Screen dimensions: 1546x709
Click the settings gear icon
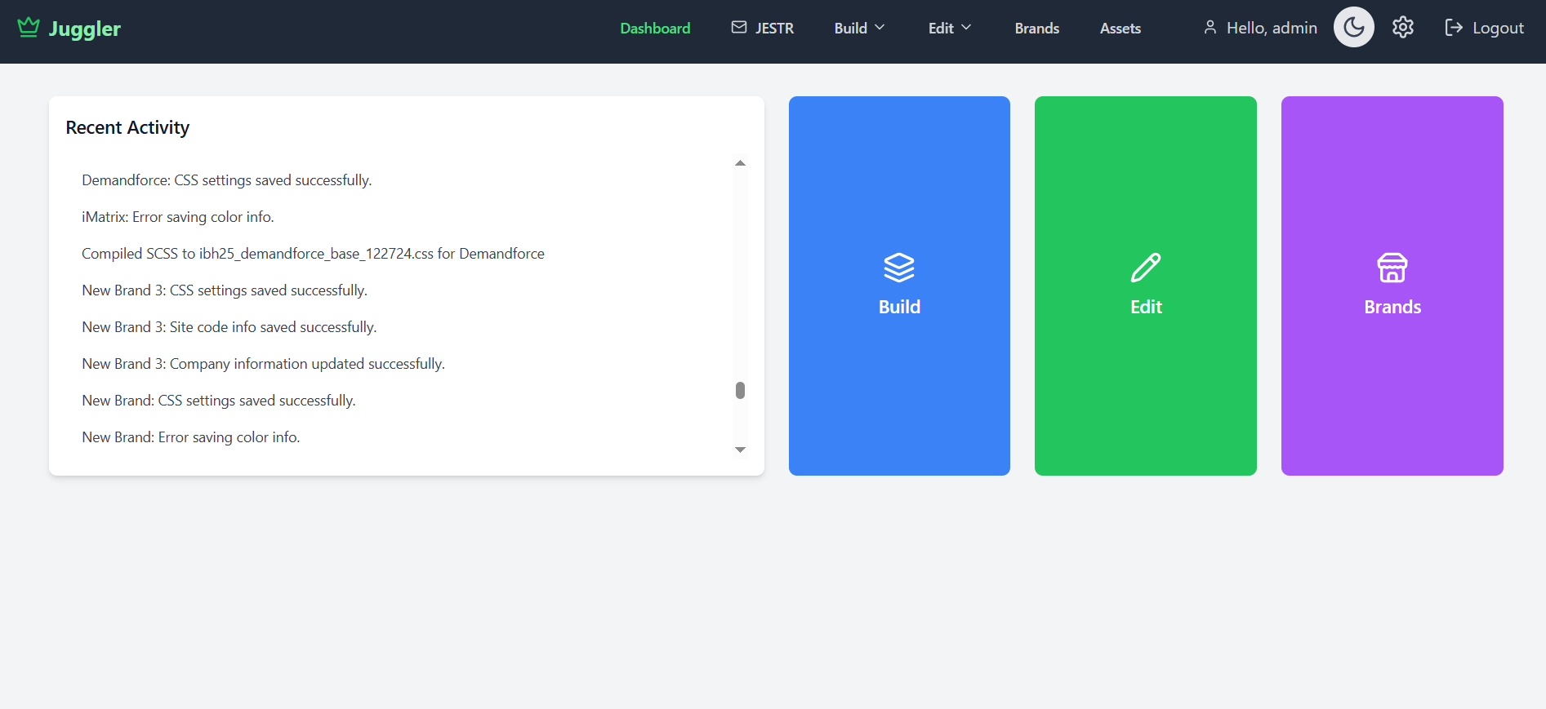click(1402, 28)
